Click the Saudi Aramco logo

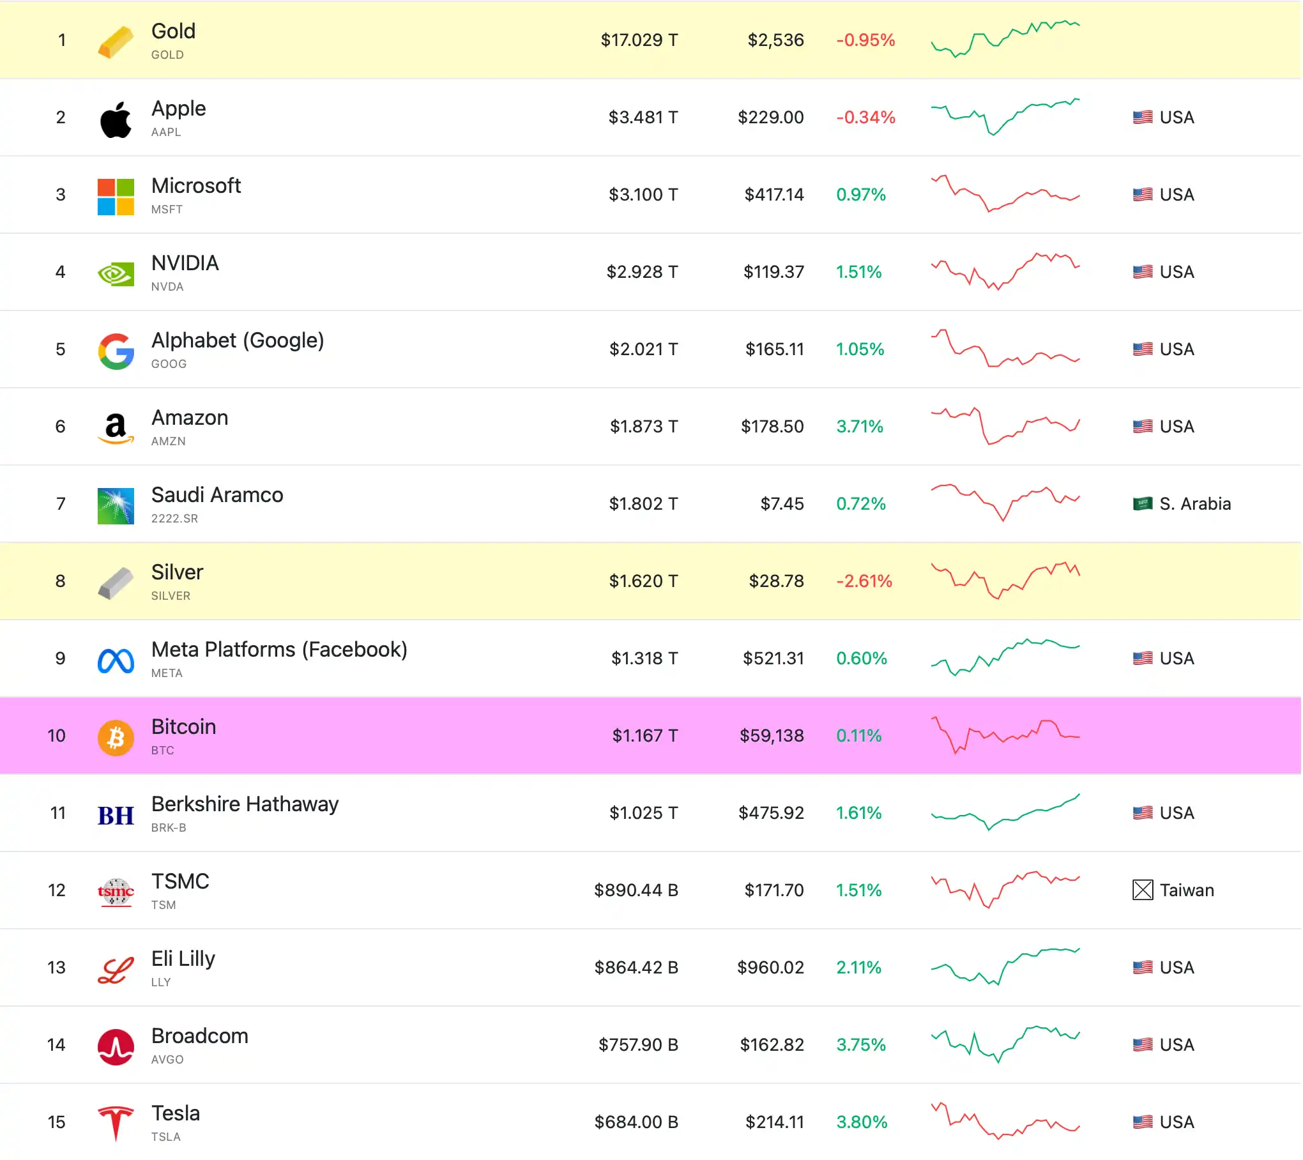pos(116,506)
